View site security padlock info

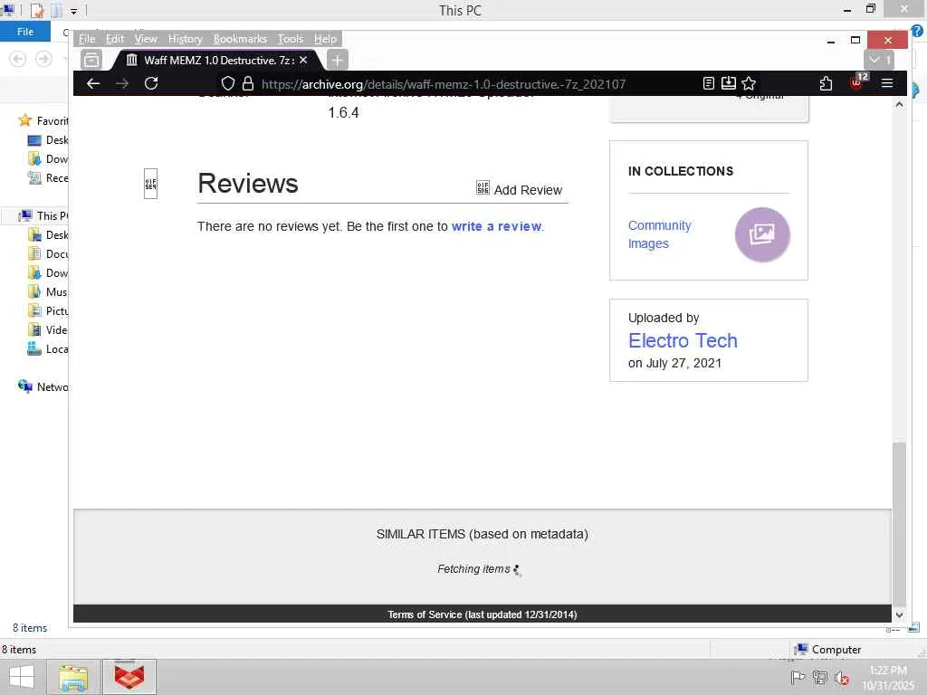point(248,83)
